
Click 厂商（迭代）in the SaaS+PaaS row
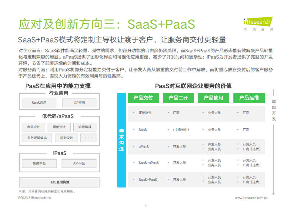pos(252,182)
